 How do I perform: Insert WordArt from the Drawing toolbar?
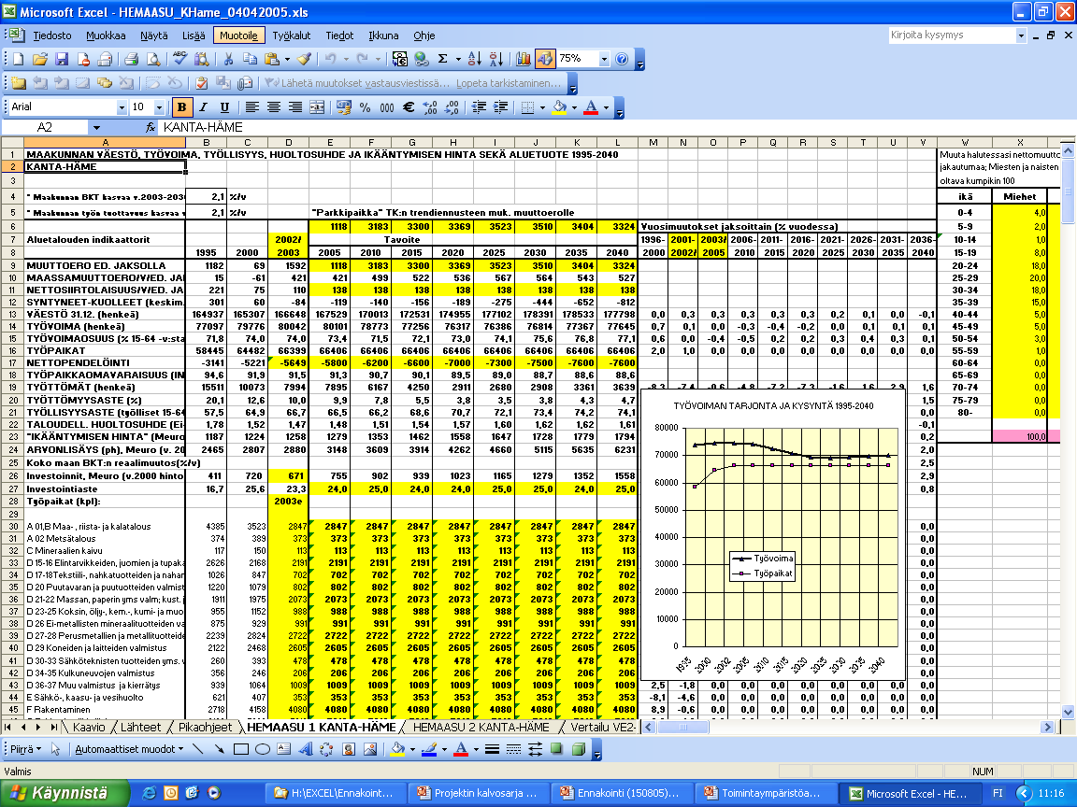pos(306,749)
